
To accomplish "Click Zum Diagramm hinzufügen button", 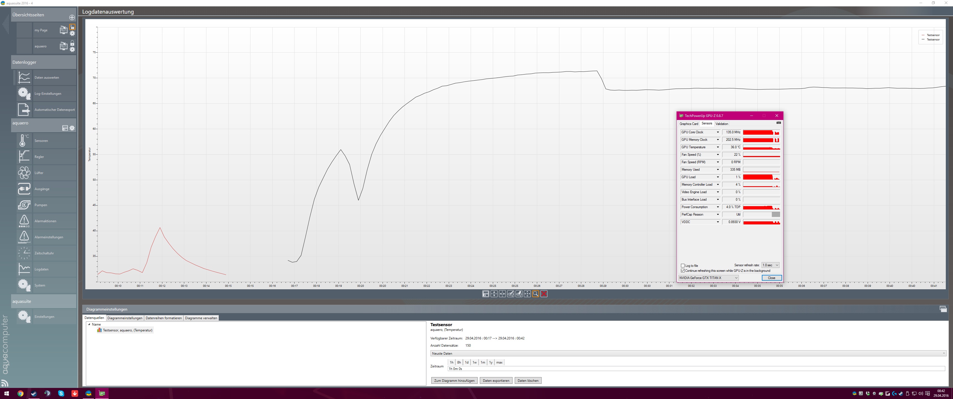I will 454,380.
